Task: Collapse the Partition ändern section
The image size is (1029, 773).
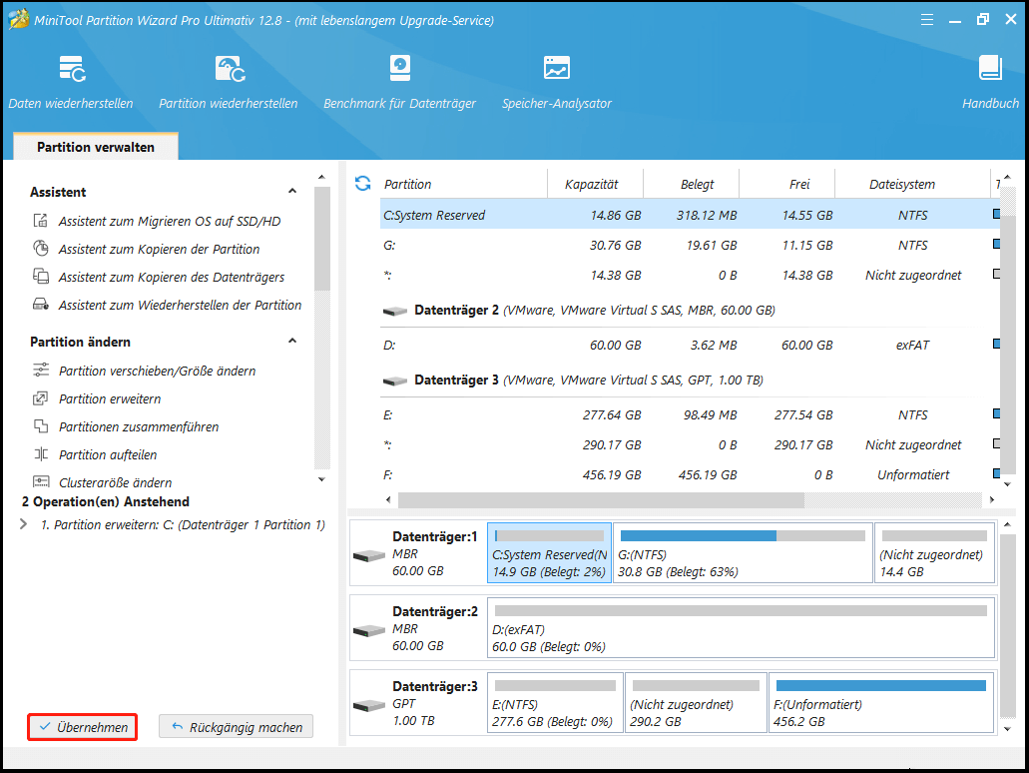Action: (x=292, y=342)
